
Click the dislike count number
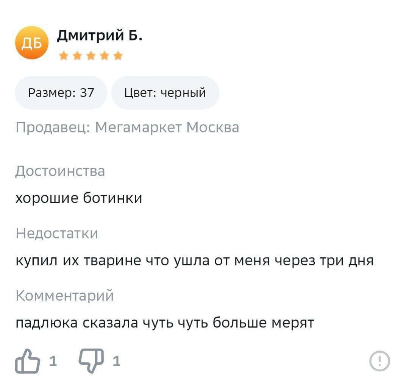116,362
